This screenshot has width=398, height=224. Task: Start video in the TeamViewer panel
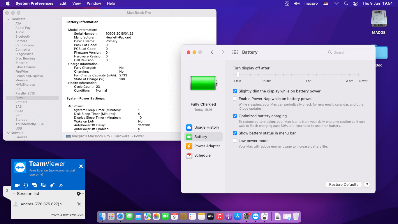pos(17,185)
